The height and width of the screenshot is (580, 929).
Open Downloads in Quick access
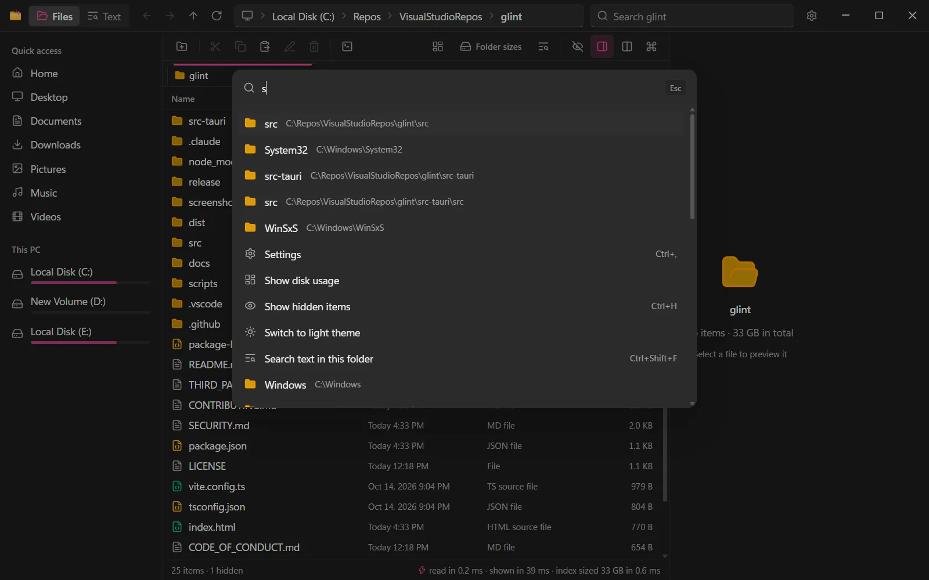pos(81,145)
